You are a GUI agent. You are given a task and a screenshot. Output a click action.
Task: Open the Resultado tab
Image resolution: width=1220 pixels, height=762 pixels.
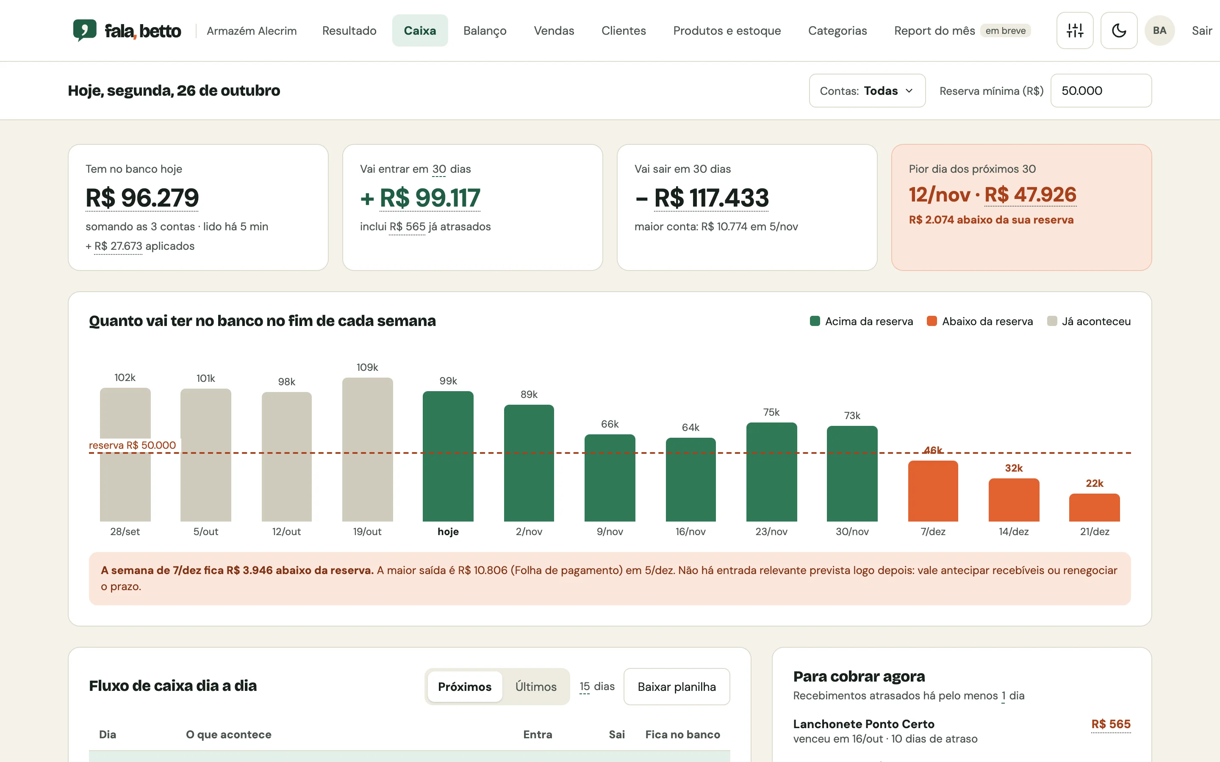click(x=349, y=31)
